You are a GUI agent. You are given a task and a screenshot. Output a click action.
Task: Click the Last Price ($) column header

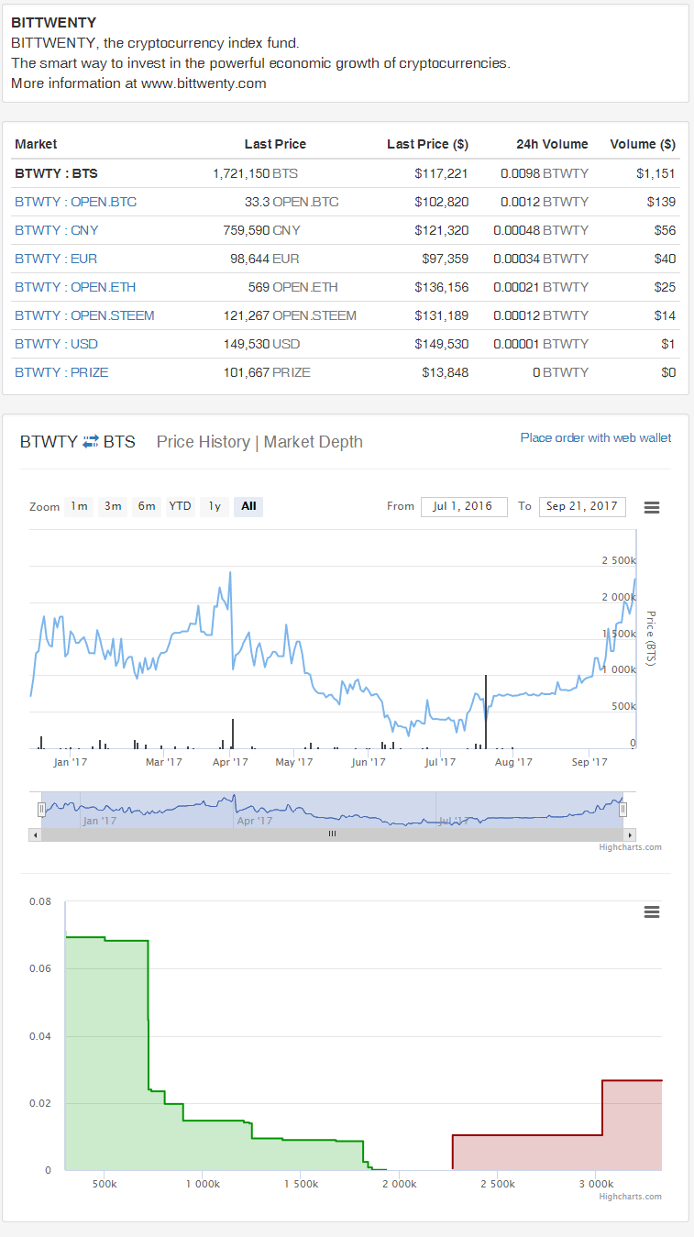pos(427,144)
